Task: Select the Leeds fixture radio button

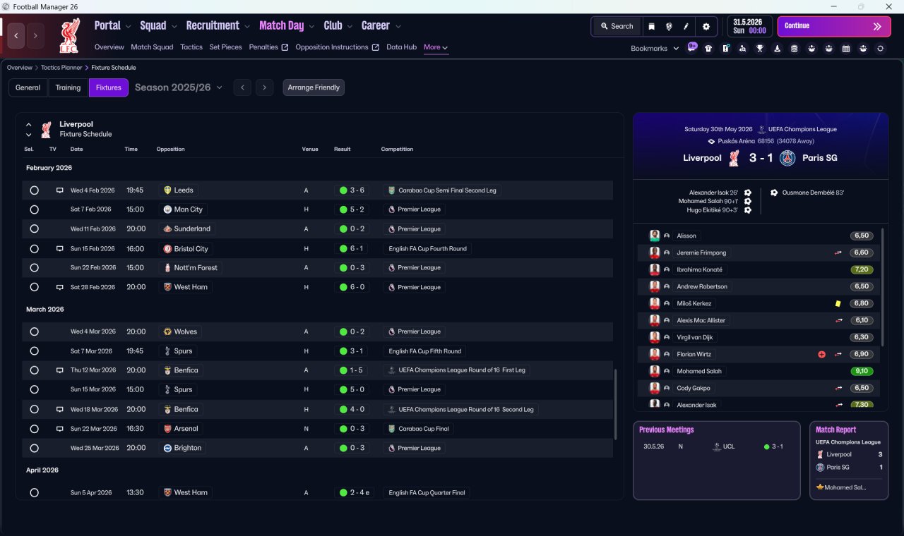Action: click(34, 190)
